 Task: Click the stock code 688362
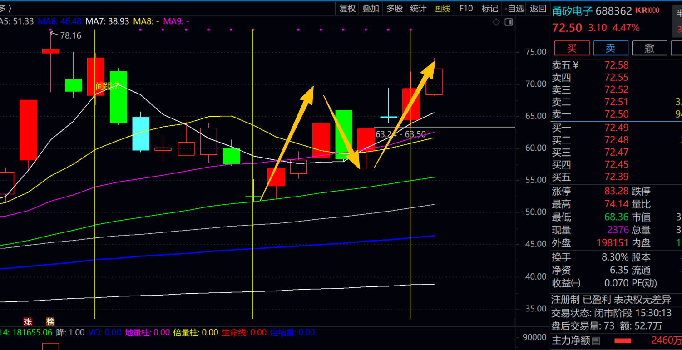click(x=613, y=11)
